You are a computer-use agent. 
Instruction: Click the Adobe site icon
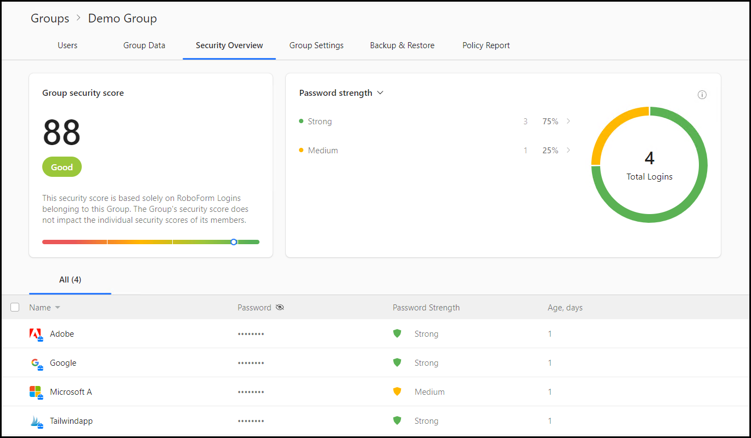coord(32,333)
